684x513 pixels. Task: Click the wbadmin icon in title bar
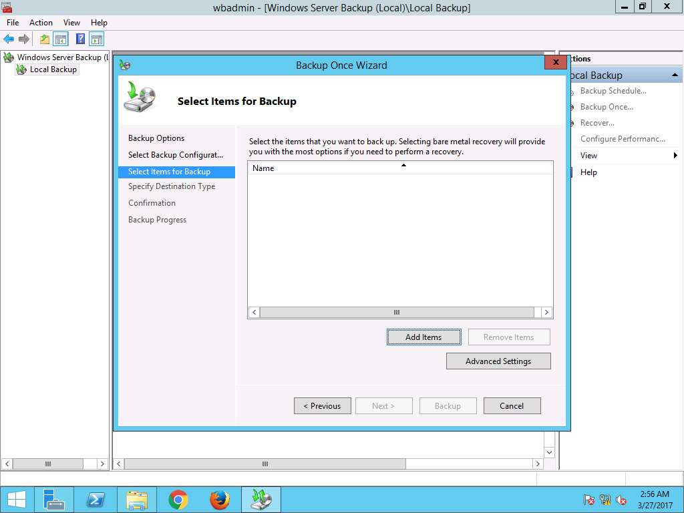tap(7, 7)
